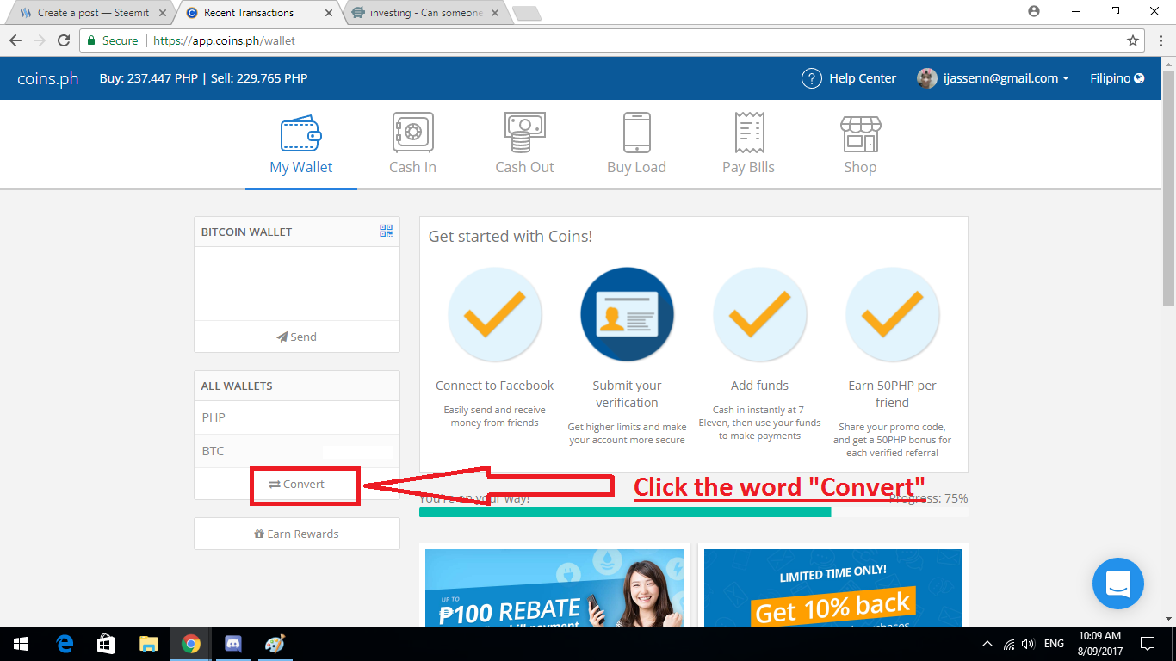
Task: Go to the Cash In label
Action: click(412, 167)
